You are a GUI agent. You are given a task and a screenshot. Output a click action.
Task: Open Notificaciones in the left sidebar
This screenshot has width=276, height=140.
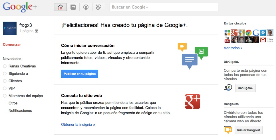click(20, 111)
